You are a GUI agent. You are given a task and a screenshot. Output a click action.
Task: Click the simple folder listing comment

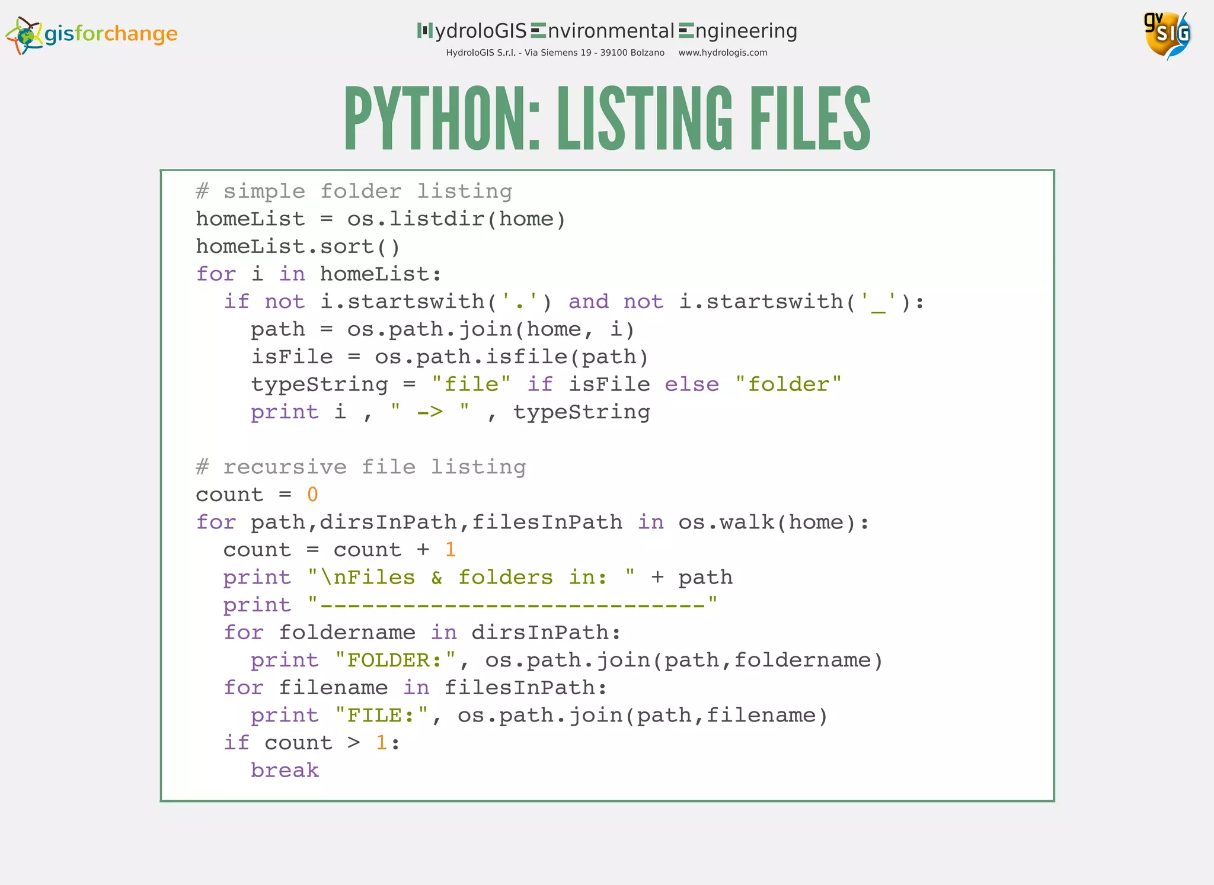(x=354, y=191)
